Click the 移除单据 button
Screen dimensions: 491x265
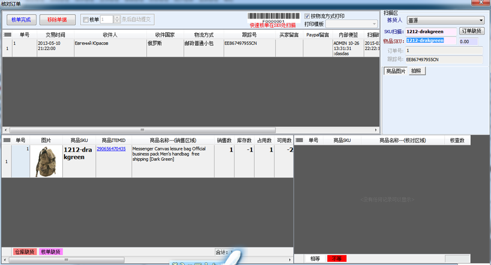(x=57, y=20)
